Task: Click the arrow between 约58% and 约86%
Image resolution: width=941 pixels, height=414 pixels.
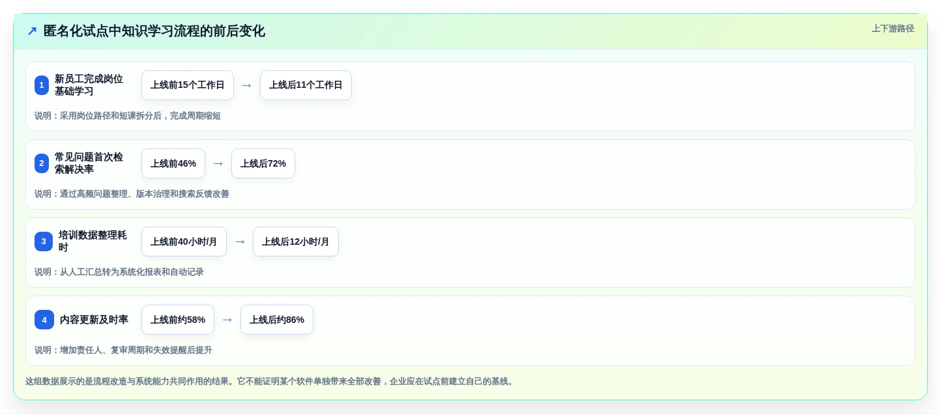Action: pyautogui.click(x=227, y=320)
